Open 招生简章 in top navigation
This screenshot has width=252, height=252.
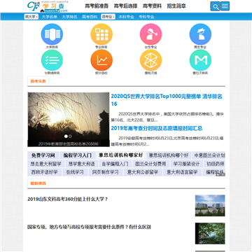[176, 6]
